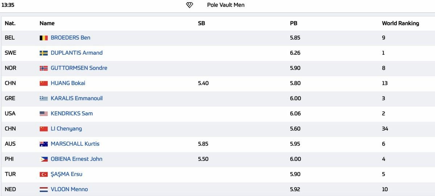The width and height of the screenshot is (435, 196).
Task: Open DUPLANTIS Armand athlete profile
Action: click(x=76, y=53)
